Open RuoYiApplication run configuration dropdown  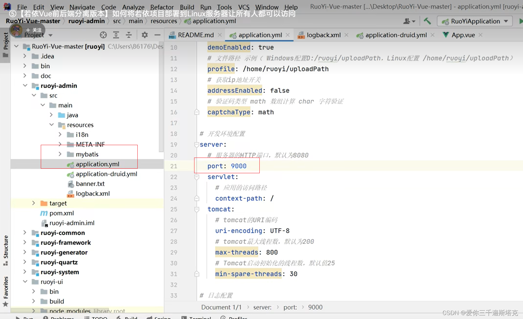pos(475,21)
